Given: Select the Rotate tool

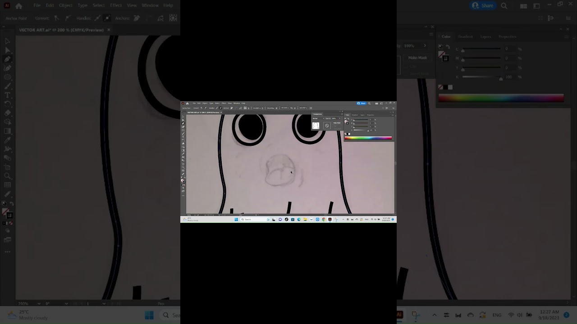Looking at the screenshot, I should (183, 140).
